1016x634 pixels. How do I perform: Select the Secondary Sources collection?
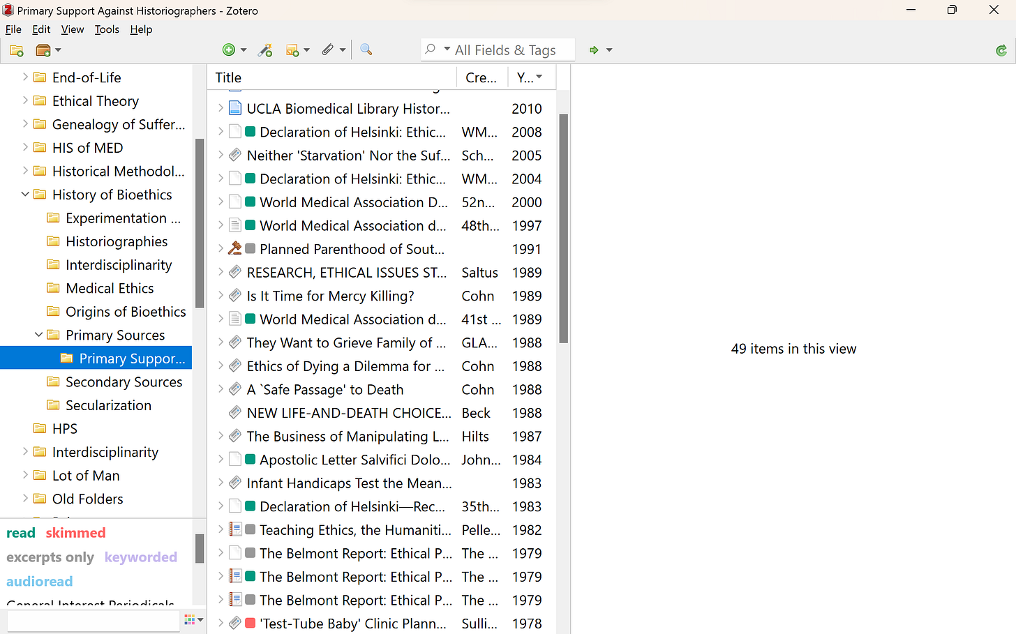click(x=124, y=382)
